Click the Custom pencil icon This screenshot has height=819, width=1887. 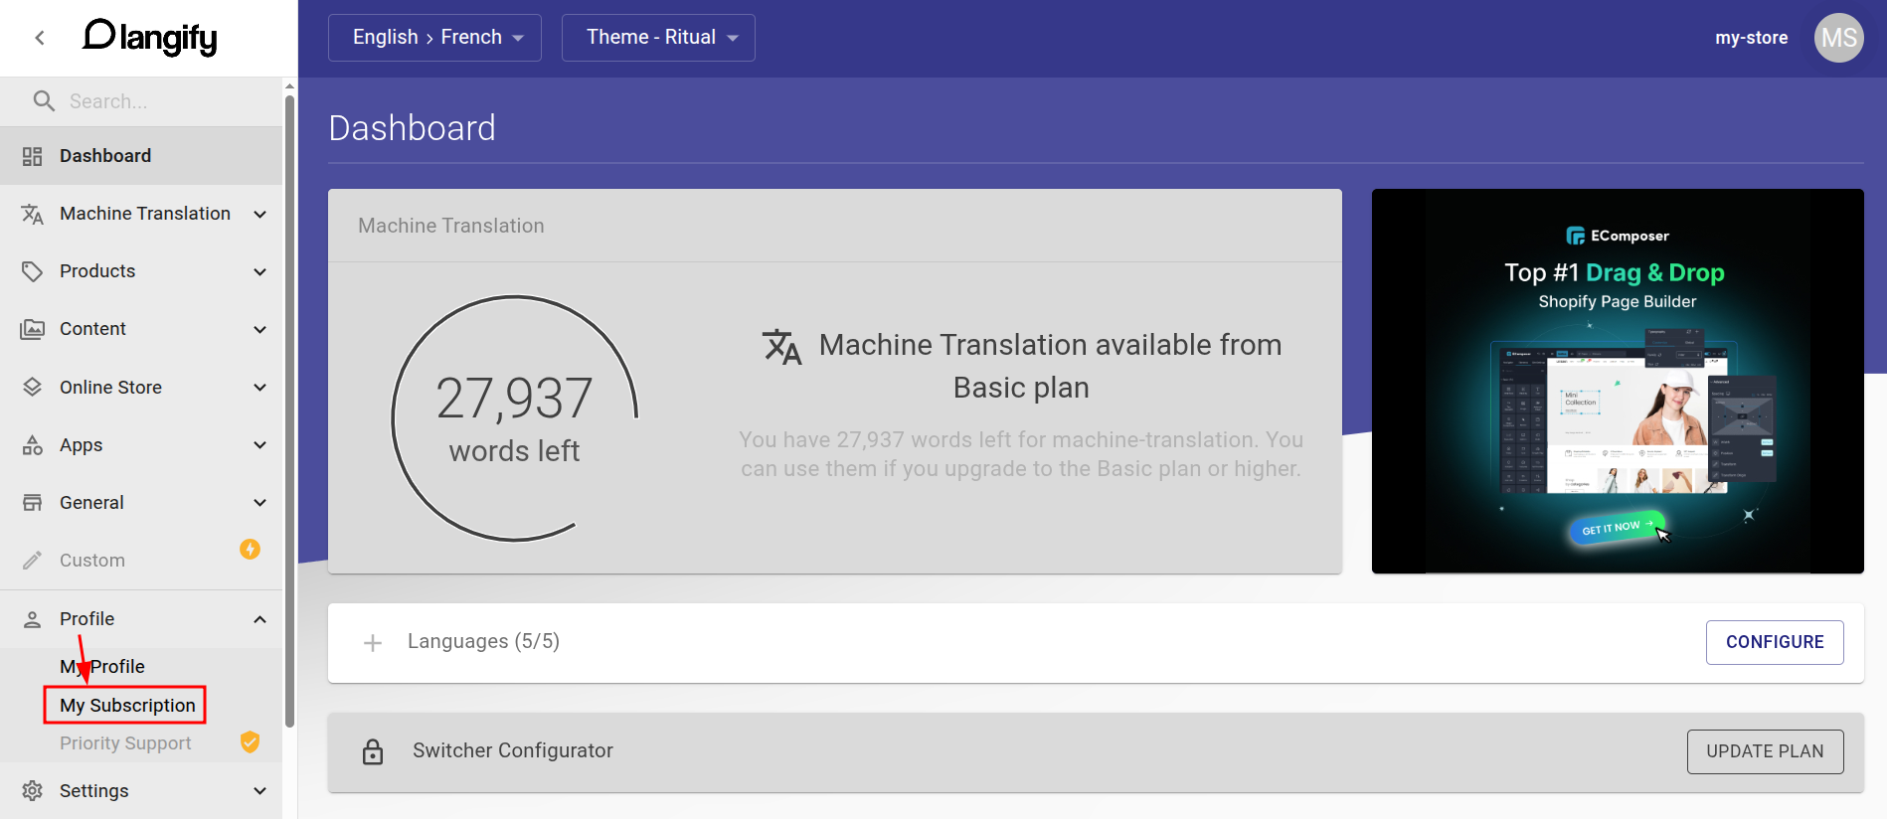tap(33, 560)
